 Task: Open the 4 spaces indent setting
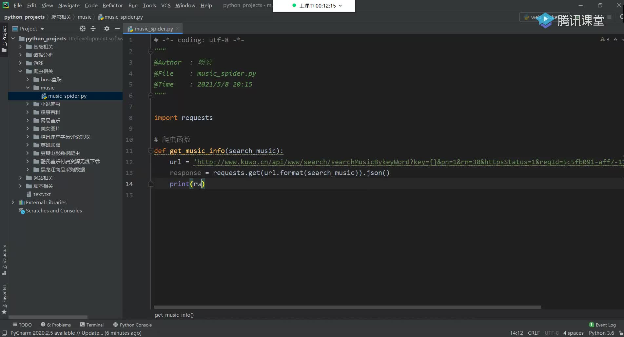coord(573,333)
